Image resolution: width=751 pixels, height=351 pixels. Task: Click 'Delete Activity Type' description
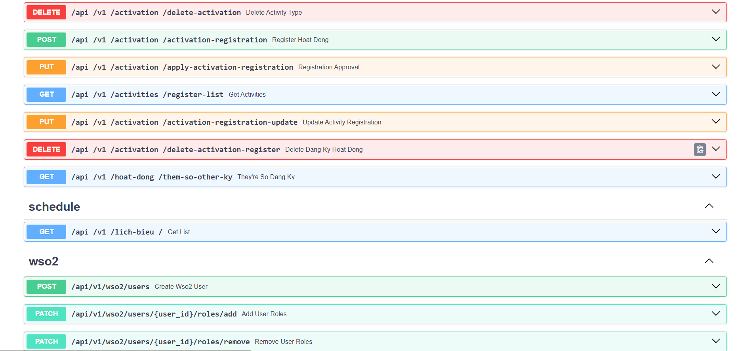pyautogui.click(x=274, y=12)
